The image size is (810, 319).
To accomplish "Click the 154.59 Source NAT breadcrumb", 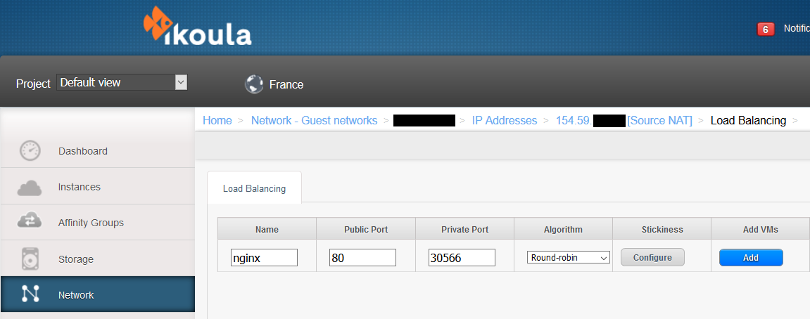I will click(x=624, y=120).
